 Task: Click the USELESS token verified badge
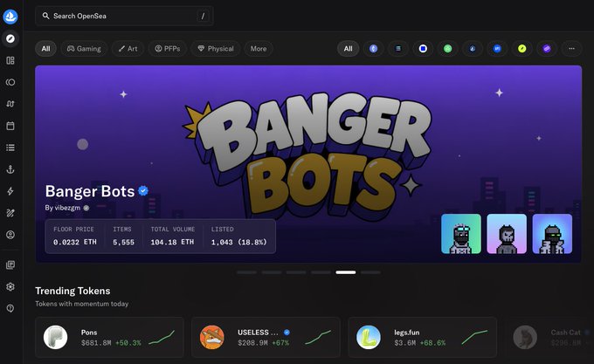tap(287, 333)
